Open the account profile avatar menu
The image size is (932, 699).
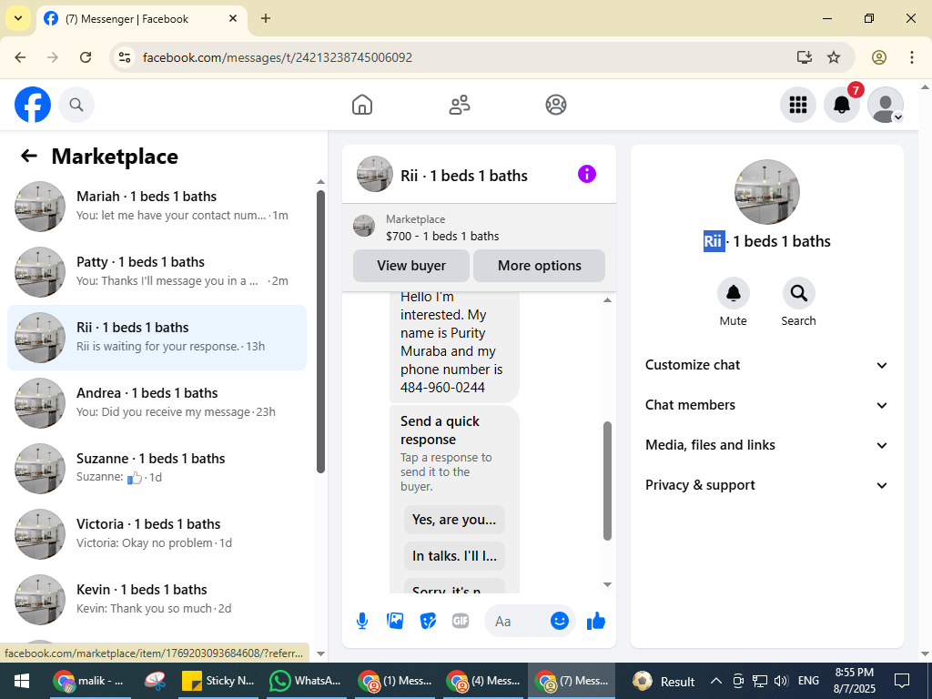click(x=886, y=105)
